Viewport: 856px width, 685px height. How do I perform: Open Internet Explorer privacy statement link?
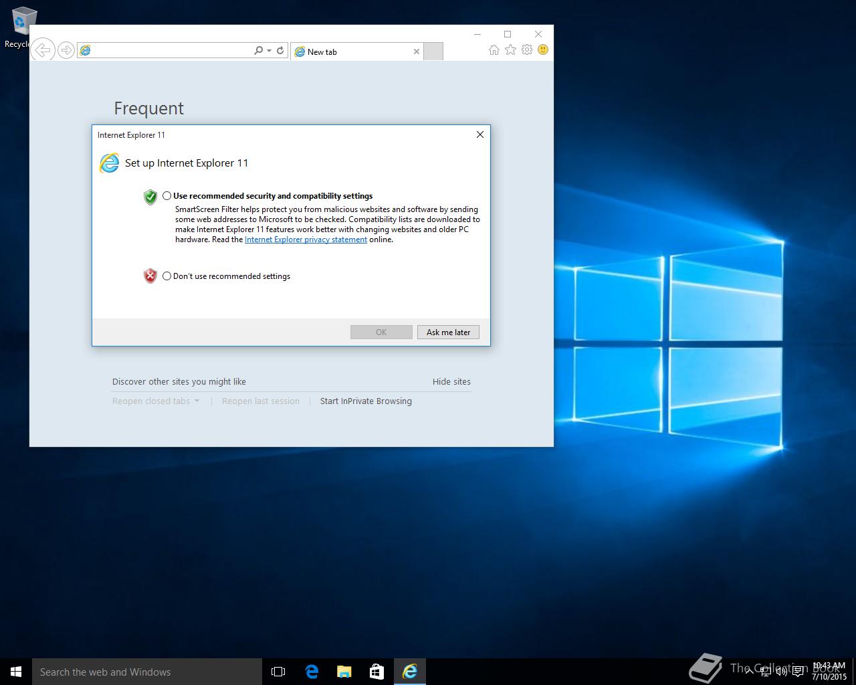click(x=306, y=239)
